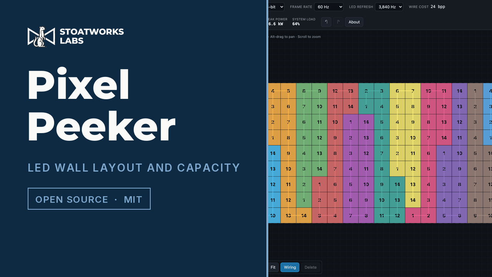Click the System Load 64% readout
Viewport: 492px width, 277px height.
pyautogui.click(x=304, y=22)
